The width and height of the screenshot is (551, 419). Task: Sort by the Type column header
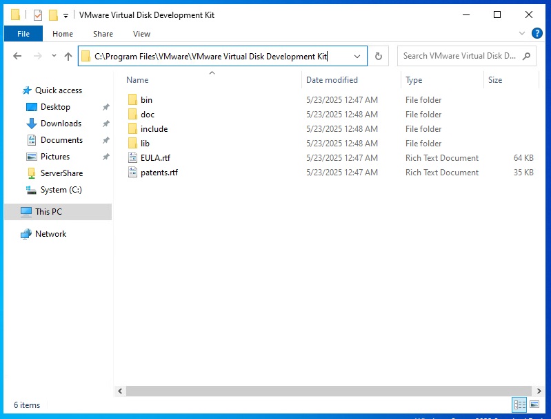coord(414,80)
